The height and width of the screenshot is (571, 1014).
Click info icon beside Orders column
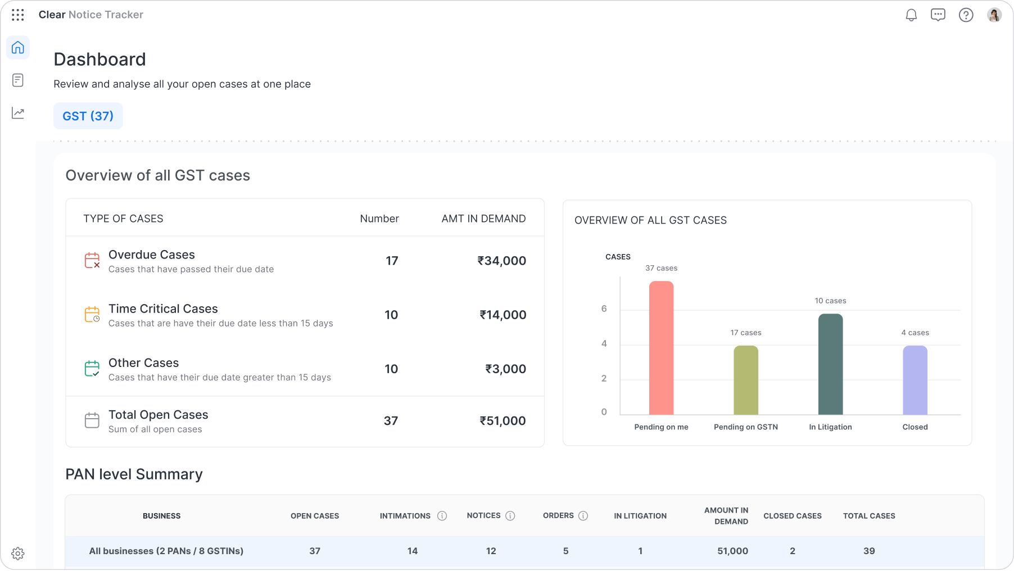[x=583, y=516]
